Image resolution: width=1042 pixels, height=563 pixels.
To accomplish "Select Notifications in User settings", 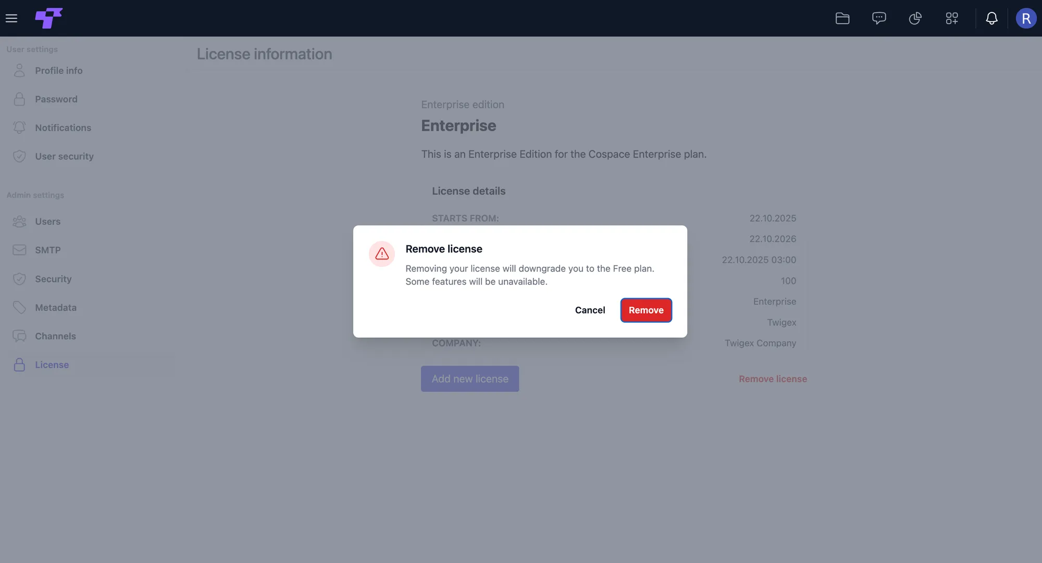I will (63, 127).
